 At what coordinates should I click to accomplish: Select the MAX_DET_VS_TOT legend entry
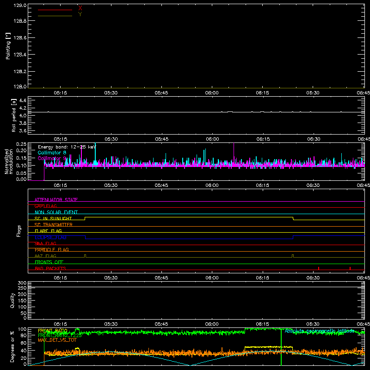[x=57, y=340]
